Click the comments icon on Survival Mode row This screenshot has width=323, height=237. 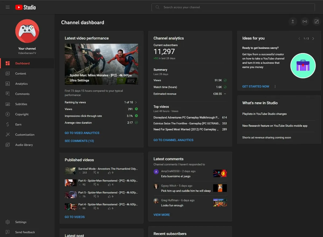tap(95, 173)
